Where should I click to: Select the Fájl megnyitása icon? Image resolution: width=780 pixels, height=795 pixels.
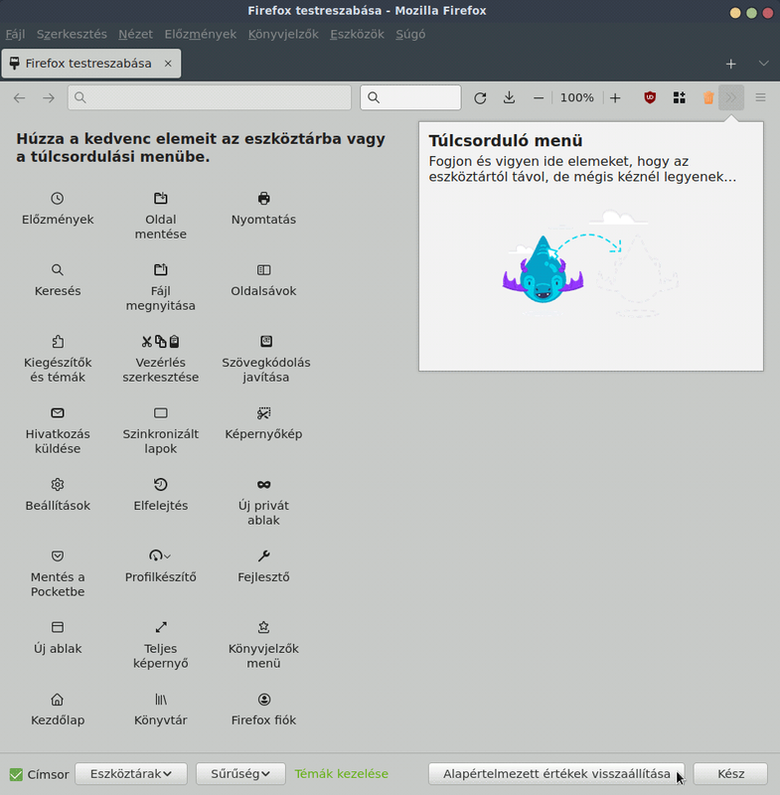click(161, 269)
